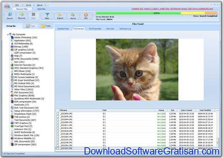The height and width of the screenshot is (158, 223).
Task: Click the MS Access Database icon
Action: 12,77
